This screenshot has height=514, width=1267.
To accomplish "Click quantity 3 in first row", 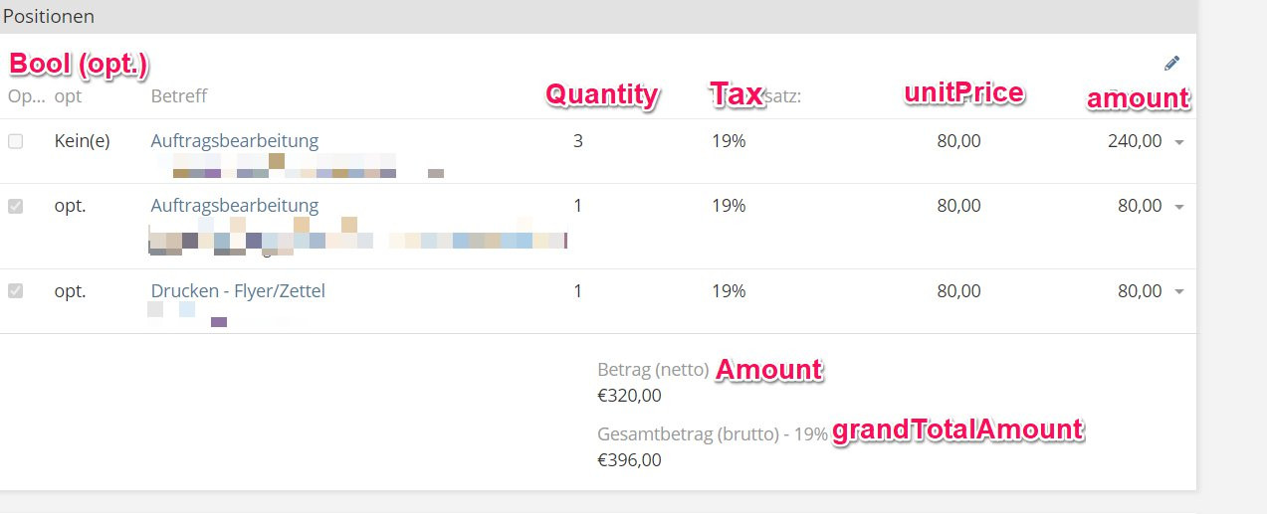I will point(578,140).
